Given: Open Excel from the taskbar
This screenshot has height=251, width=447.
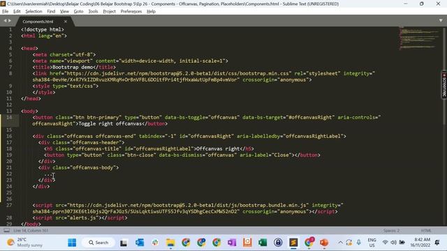Looking at the screenshot, I should (263, 243).
